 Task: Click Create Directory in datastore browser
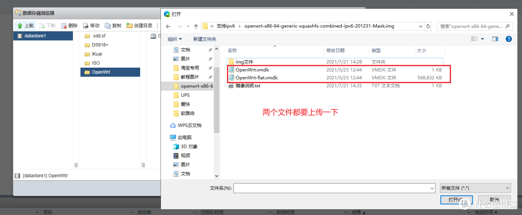tap(139, 26)
